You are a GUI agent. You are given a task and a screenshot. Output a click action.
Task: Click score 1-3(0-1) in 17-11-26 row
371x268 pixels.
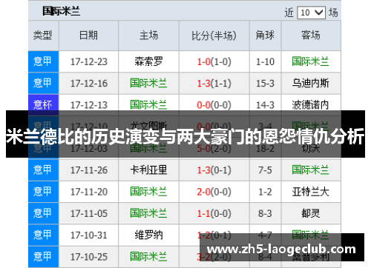214,170
